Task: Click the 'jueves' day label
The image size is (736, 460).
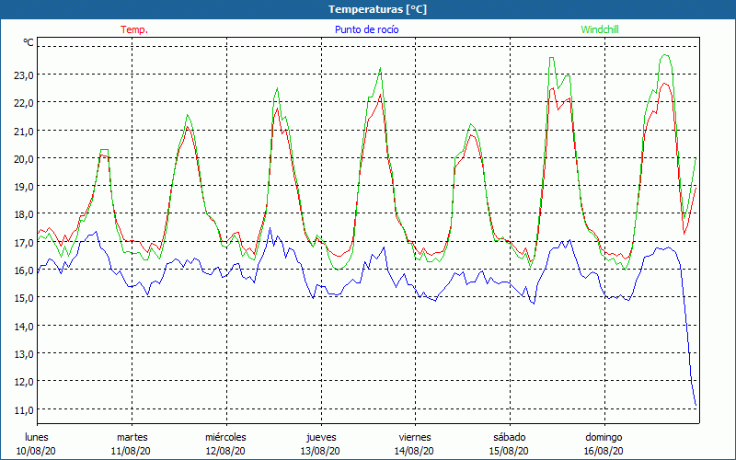Action: [x=321, y=437]
